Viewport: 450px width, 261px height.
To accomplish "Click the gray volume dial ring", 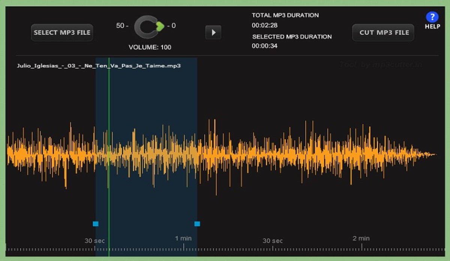I will (x=141, y=27).
